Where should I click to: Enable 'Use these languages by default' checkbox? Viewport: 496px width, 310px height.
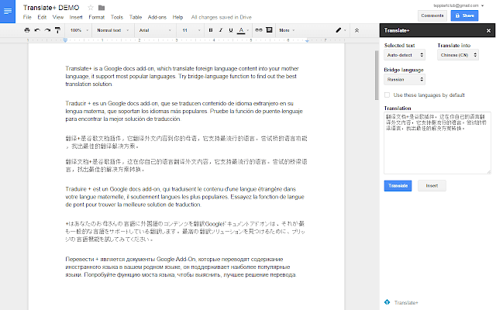[x=387, y=95]
